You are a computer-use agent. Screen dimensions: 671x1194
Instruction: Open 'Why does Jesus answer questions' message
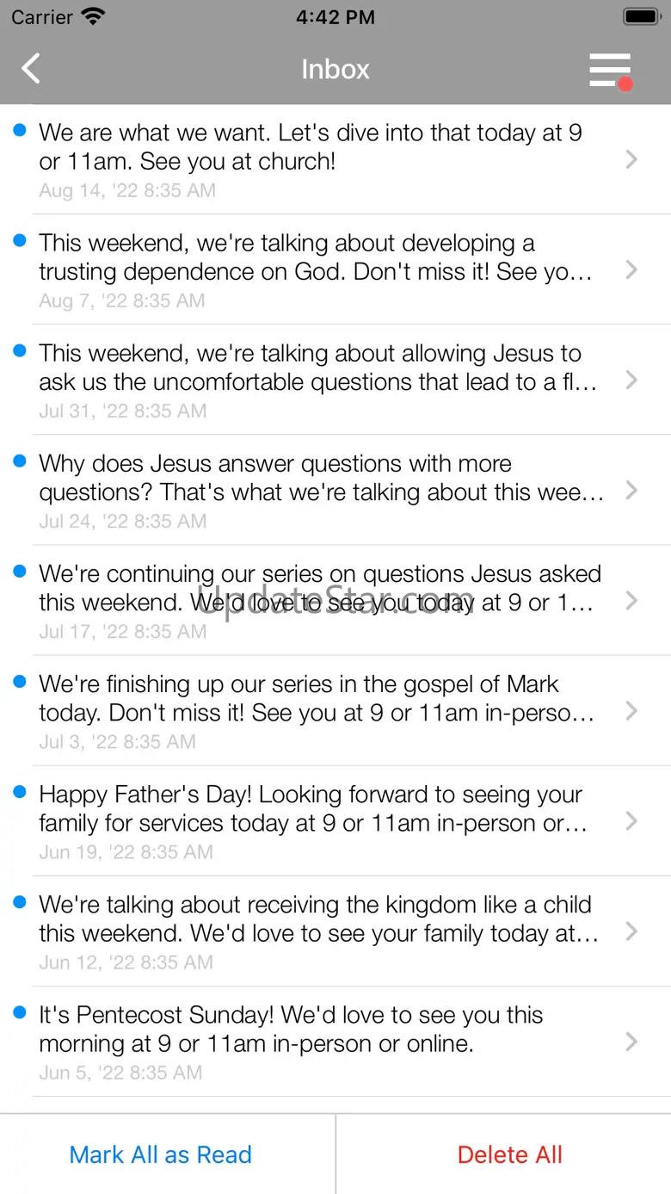[335, 490]
